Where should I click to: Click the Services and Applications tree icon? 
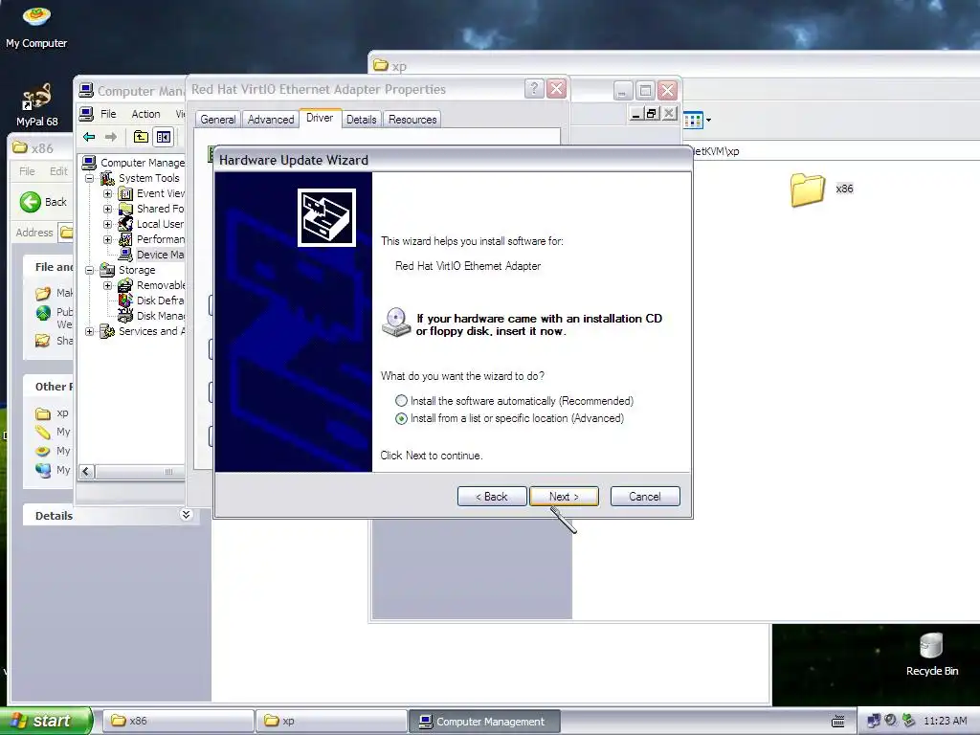[107, 331]
